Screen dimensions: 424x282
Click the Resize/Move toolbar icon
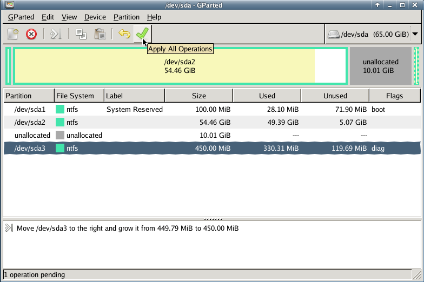click(x=55, y=34)
